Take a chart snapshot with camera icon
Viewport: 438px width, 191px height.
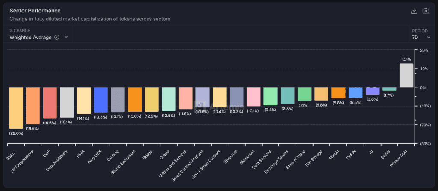pyautogui.click(x=426, y=11)
